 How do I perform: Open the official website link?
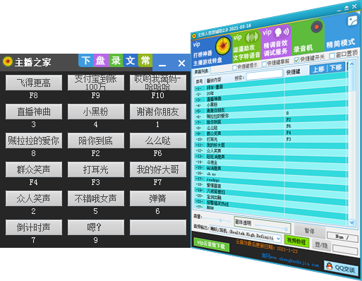[291, 261]
